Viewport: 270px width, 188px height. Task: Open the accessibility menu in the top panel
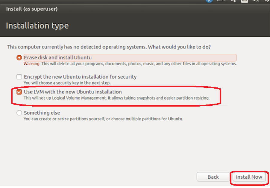tap(209, 1)
